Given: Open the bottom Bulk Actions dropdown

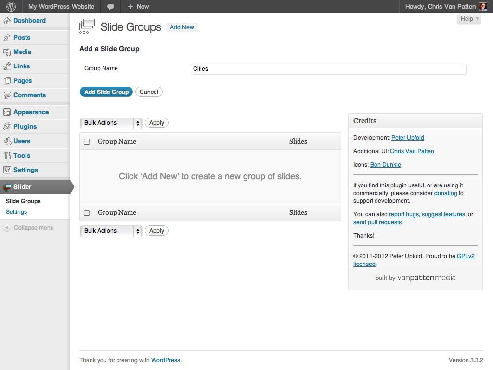Looking at the screenshot, I should pyautogui.click(x=111, y=231).
